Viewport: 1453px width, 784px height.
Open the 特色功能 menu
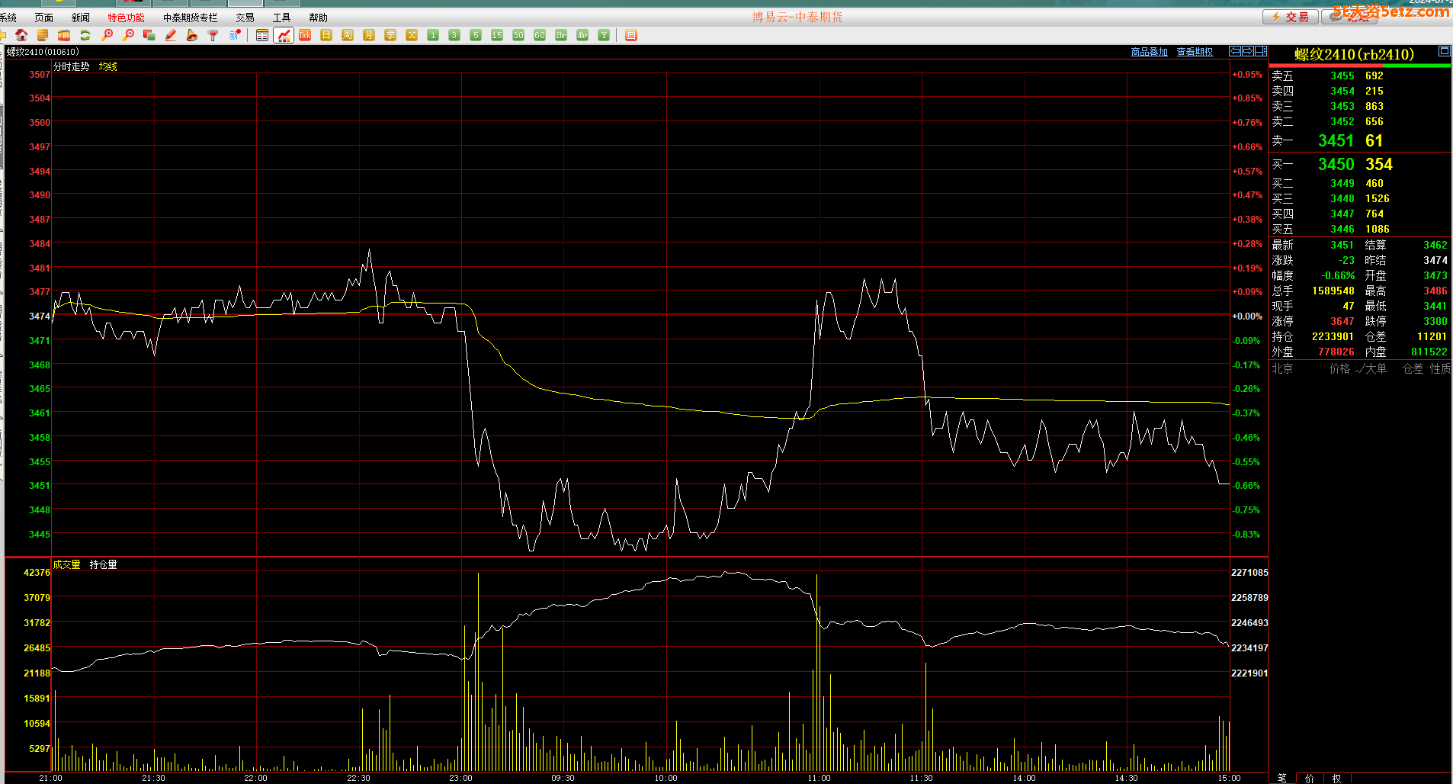tap(126, 18)
